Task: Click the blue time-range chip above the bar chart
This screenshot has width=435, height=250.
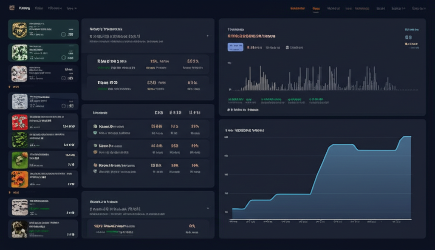Action: pyautogui.click(x=236, y=47)
